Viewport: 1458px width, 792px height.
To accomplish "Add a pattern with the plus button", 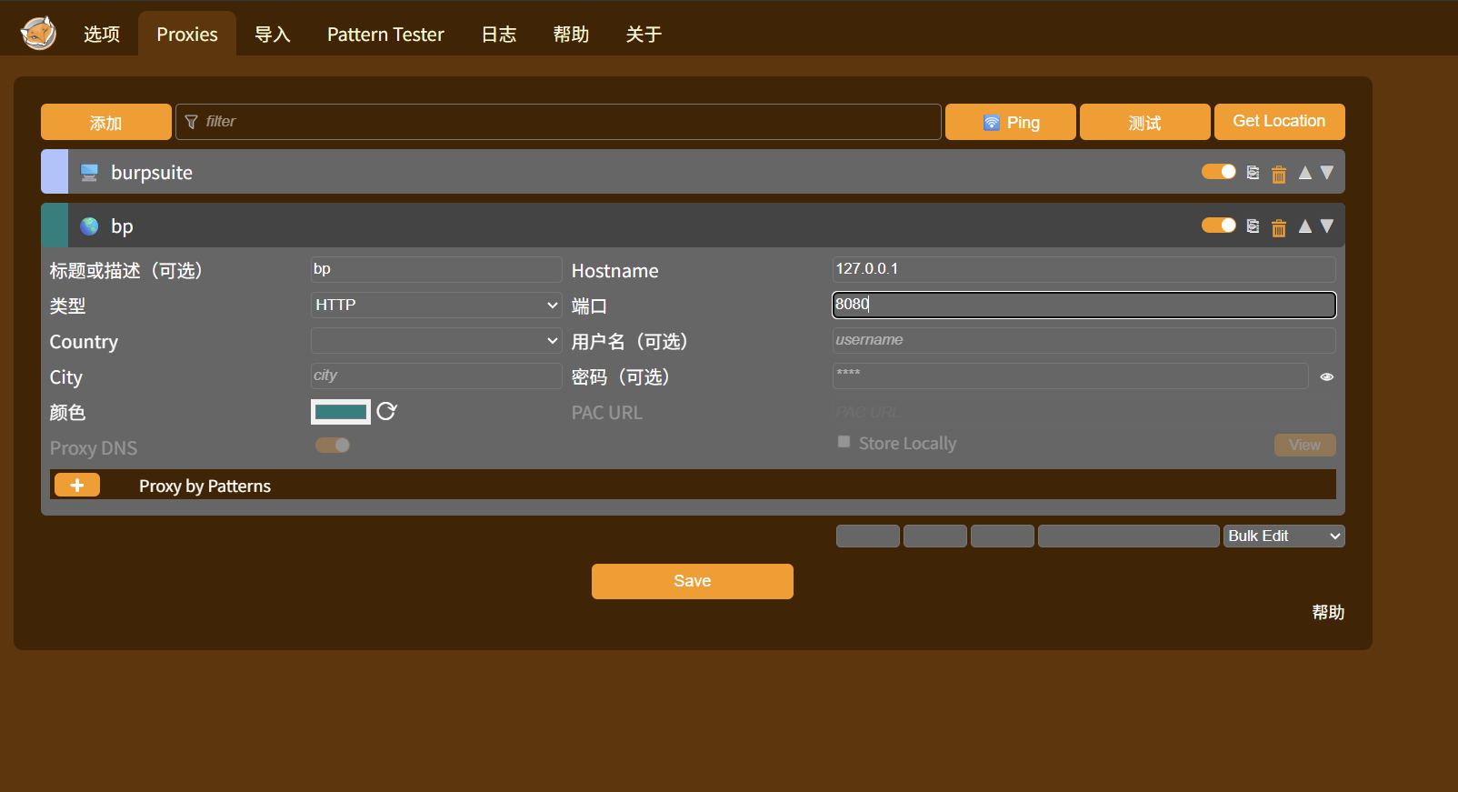I will point(77,486).
